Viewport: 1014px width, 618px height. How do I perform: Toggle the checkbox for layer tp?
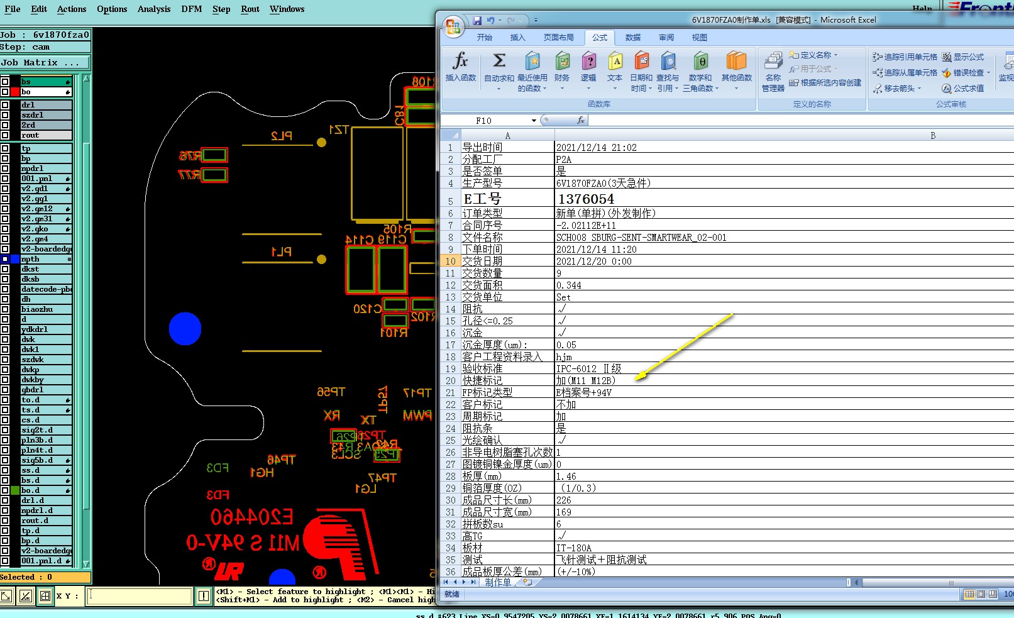5,148
